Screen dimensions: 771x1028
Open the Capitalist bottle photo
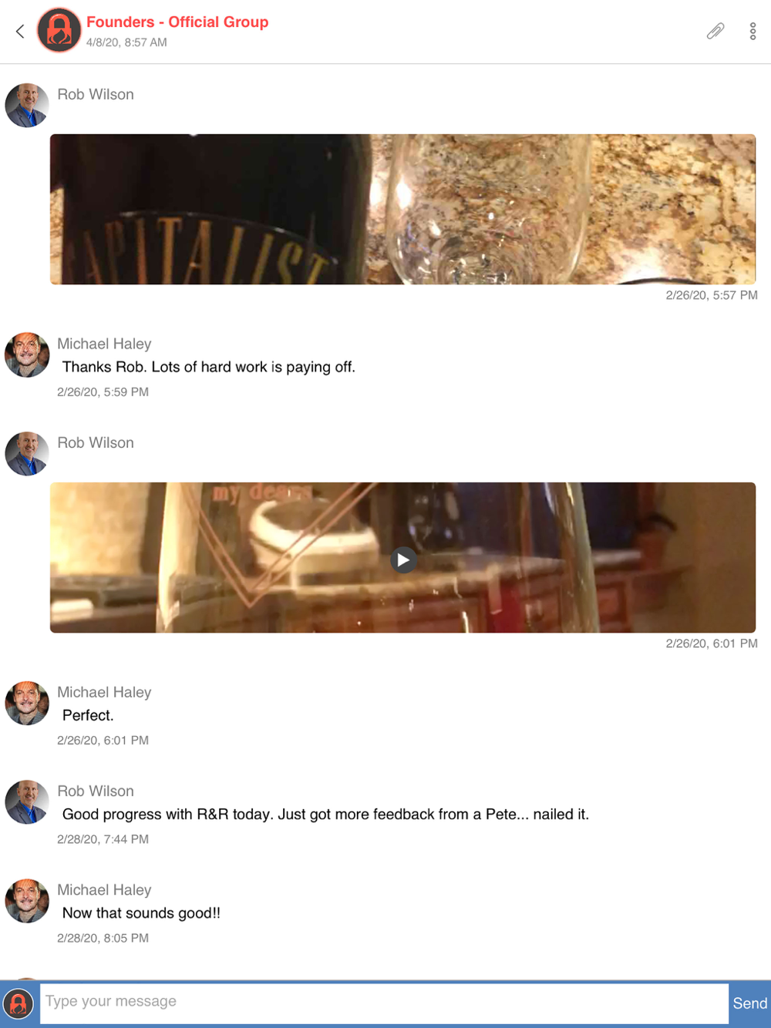pos(402,209)
